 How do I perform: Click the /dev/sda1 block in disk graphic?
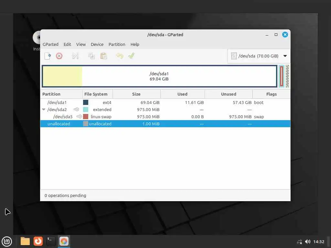[160, 76]
